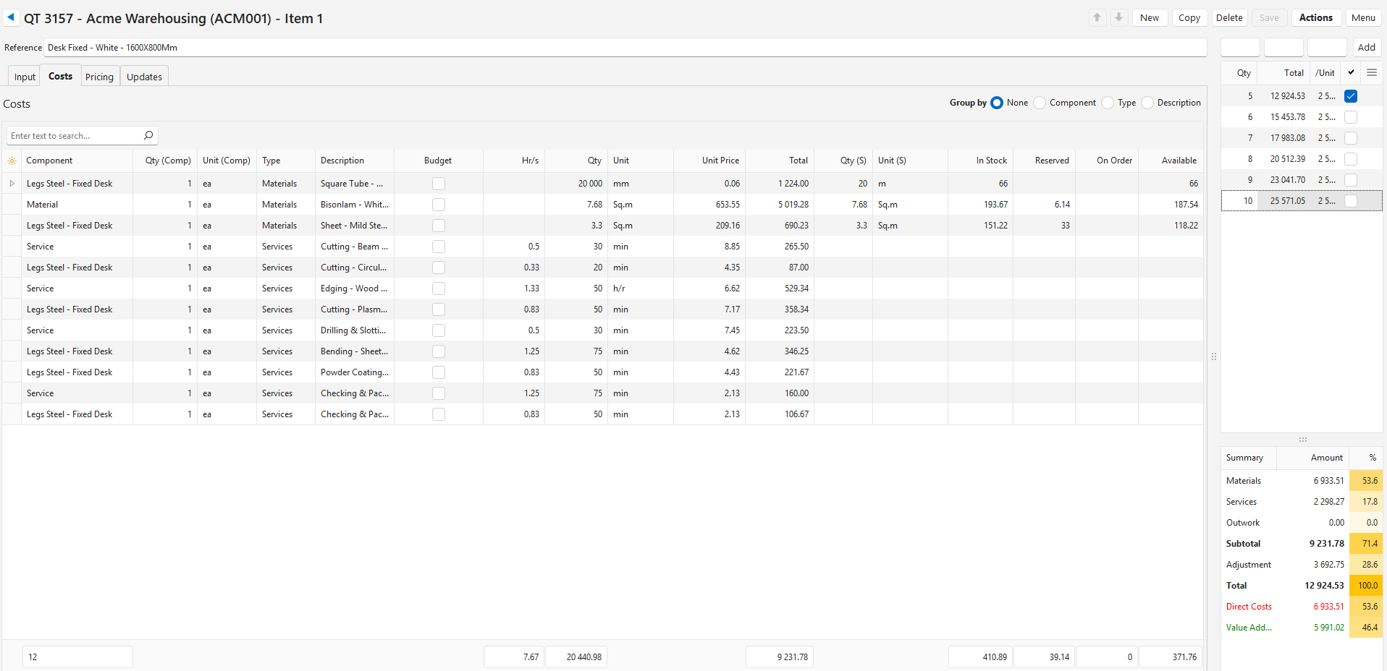This screenshot has height=671, width=1387.
Task: Sort by Available column header
Action: click(x=1171, y=161)
